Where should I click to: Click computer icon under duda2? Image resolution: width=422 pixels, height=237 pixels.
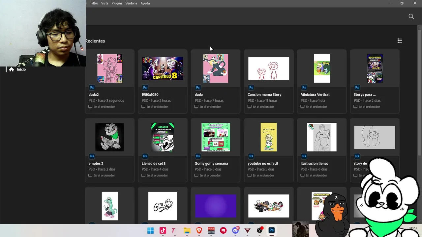[90, 107]
